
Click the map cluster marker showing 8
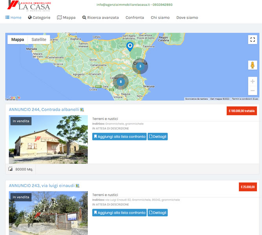[x=121, y=82]
